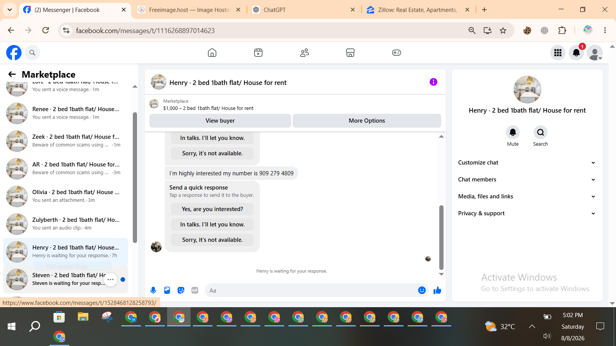Click the message input field
The width and height of the screenshot is (616, 346).
click(x=312, y=291)
